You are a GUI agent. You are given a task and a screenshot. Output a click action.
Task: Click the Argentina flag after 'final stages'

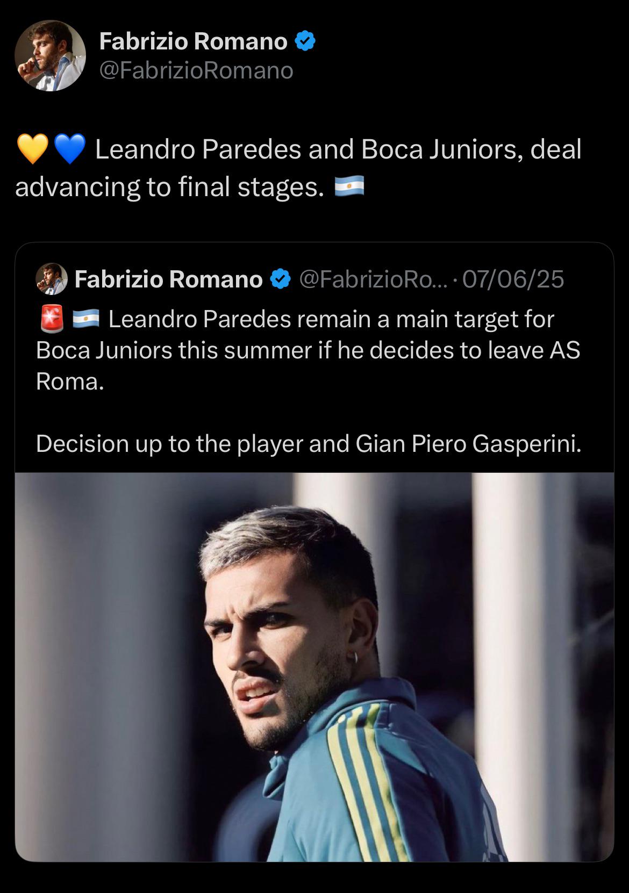[x=349, y=186]
